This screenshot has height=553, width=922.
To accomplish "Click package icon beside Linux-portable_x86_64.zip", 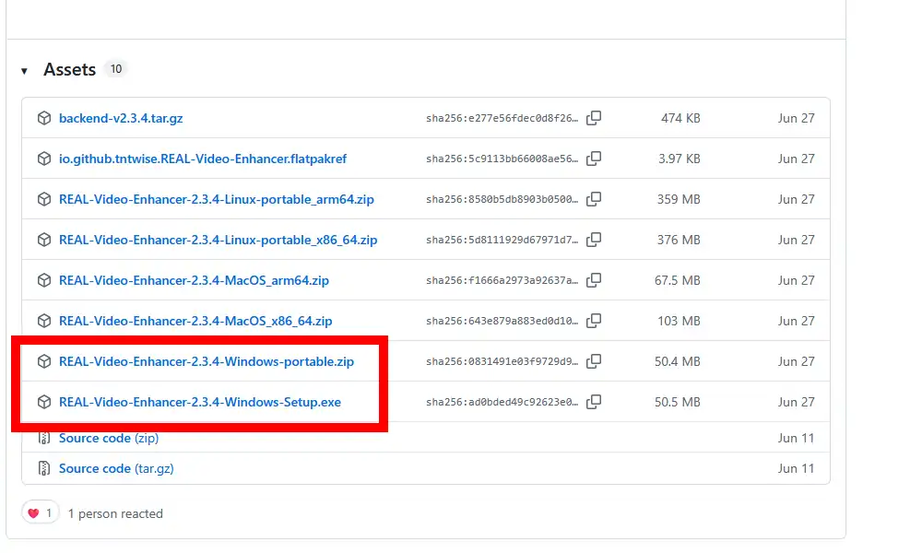I will click(x=44, y=240).
